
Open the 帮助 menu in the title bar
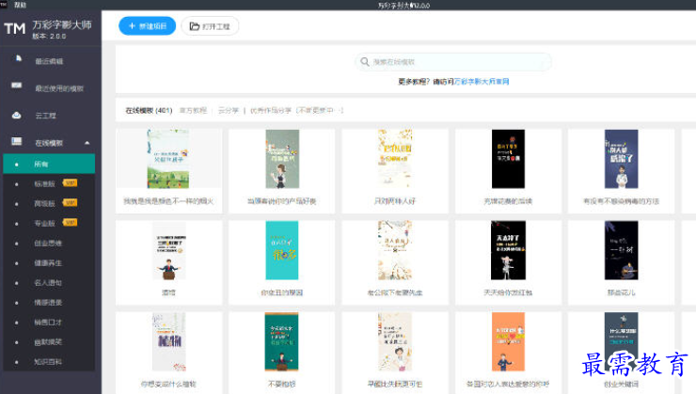coord(21,5)
